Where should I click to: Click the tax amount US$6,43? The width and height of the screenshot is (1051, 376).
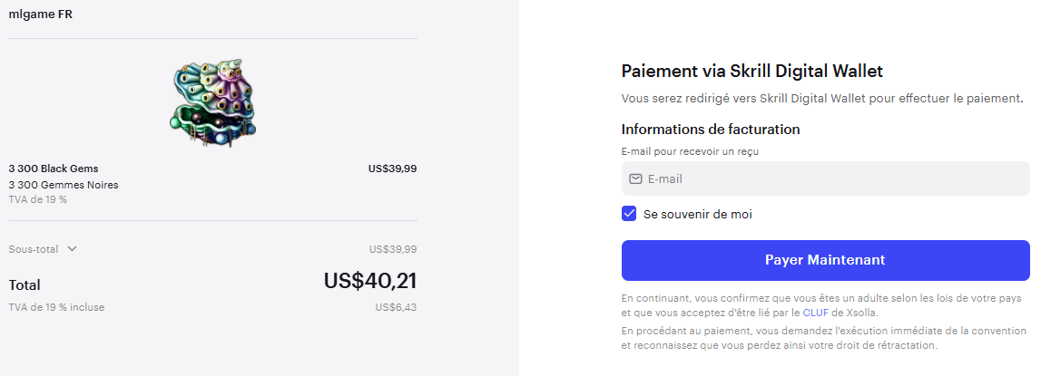396,307
